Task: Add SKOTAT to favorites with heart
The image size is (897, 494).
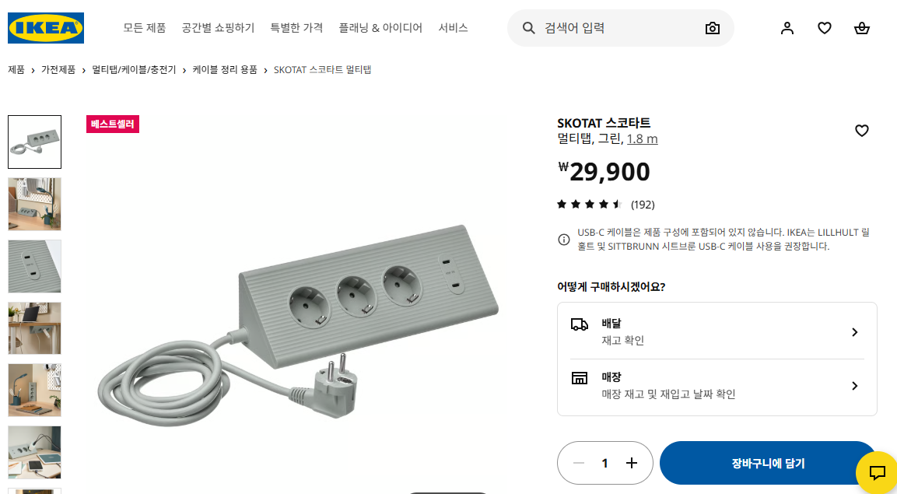Action: [861, 131]
